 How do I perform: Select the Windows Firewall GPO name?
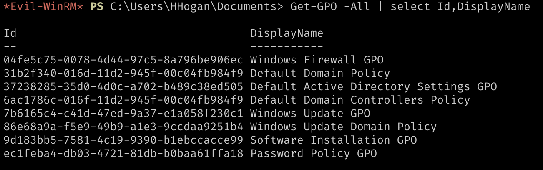coord(317,60)
